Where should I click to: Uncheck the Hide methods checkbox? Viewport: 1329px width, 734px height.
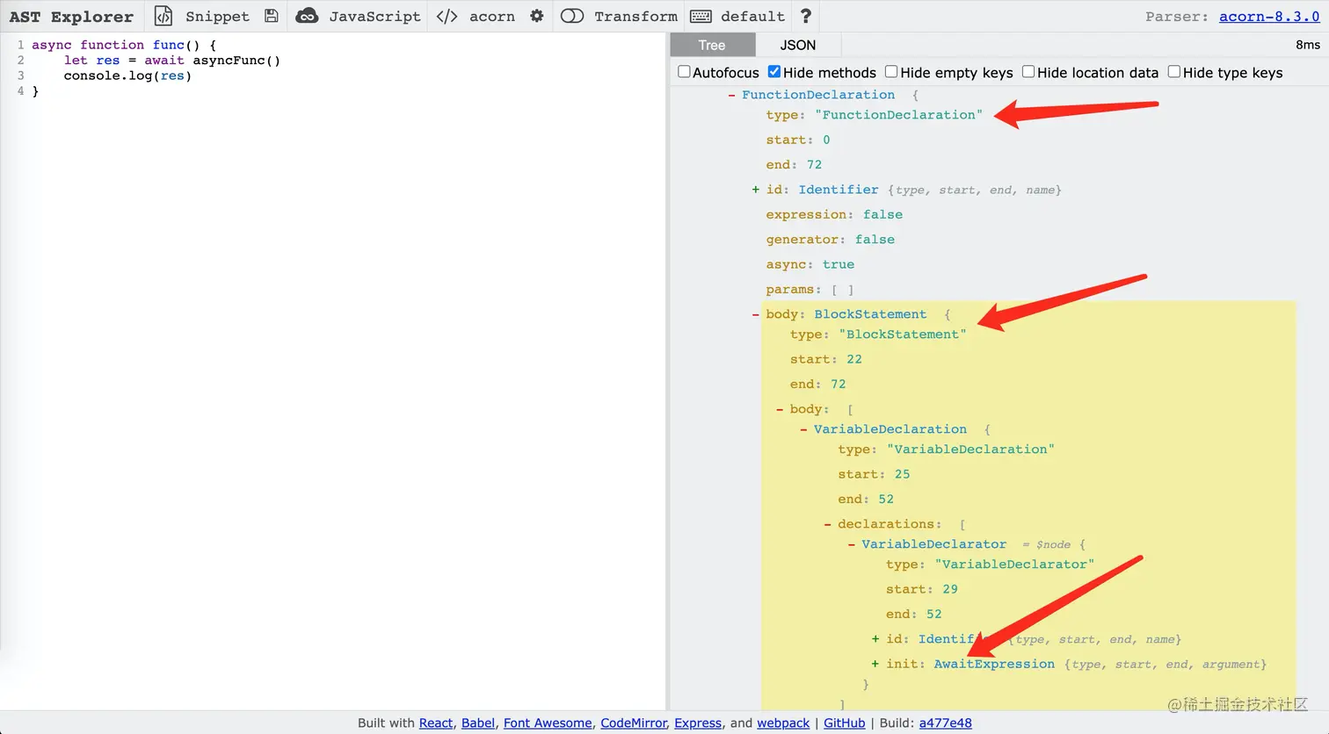774,72
